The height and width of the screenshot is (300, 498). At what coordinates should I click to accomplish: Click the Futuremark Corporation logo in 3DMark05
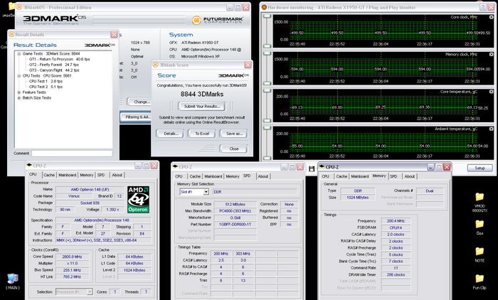click(218, 20)
